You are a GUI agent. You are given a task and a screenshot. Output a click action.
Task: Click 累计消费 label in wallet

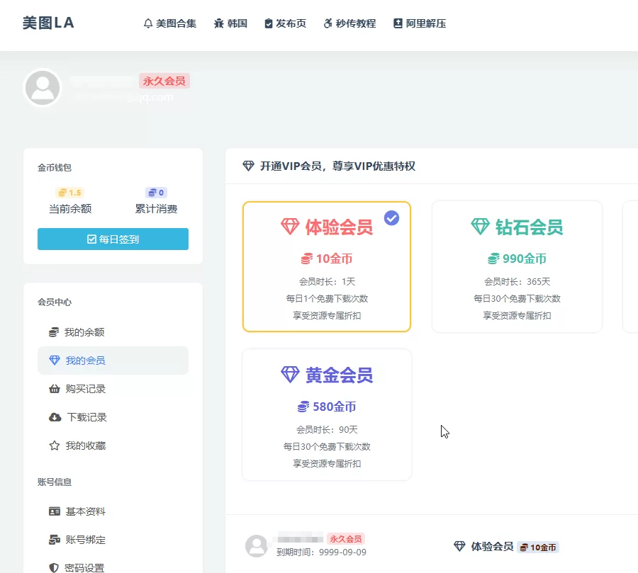click(156, 209)
